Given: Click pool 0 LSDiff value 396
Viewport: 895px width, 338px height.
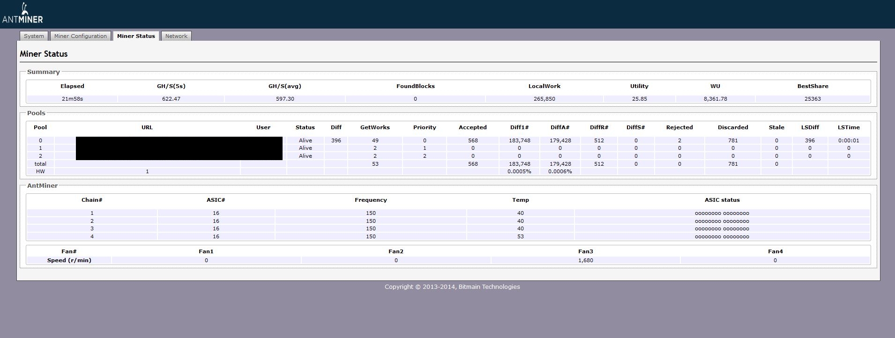Looking at the screenshot, I should [810, 140].
